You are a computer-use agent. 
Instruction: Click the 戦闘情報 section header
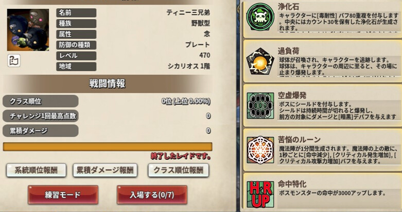[x=108, y=84]
